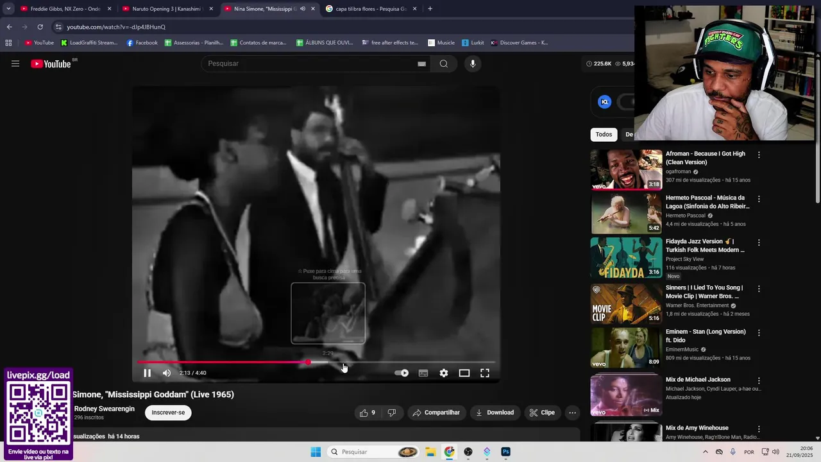Open Eminem Stan thumbnail

[x=626, y=348]
